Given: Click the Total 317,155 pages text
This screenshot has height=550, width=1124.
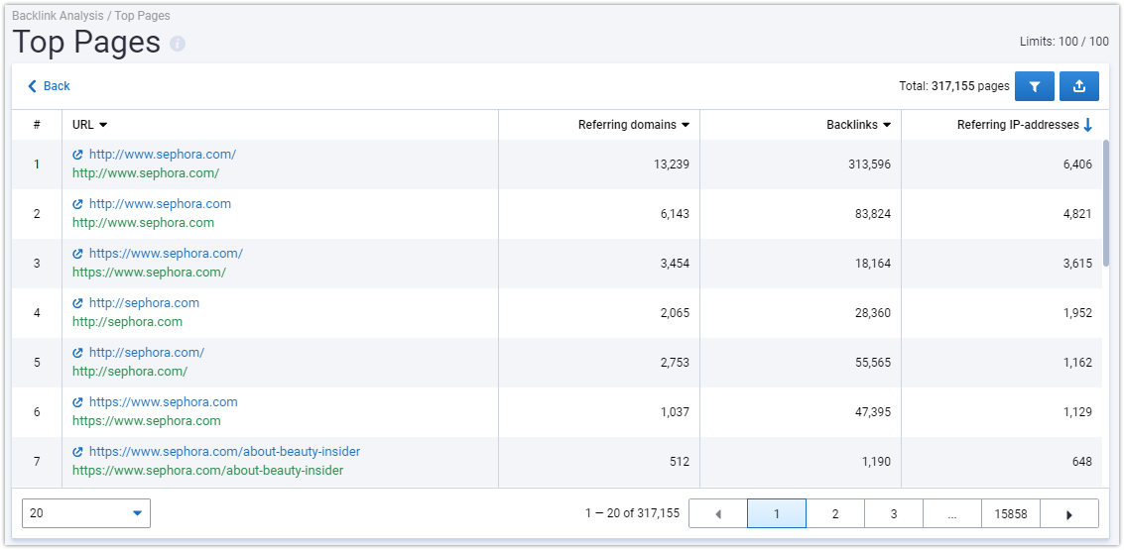Looking at the screenshot, I should pyautogui.click(x=954, y=86).
